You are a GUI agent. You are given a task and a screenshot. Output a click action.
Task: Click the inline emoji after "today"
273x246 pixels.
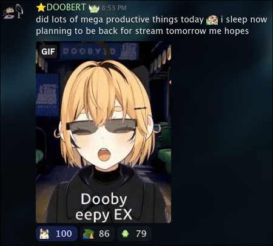pos(212,20)
